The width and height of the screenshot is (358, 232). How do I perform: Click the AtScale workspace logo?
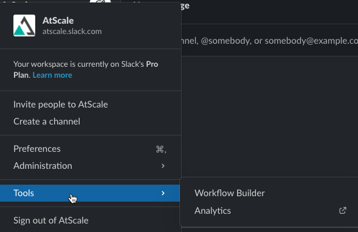click(x=24, y=26)
